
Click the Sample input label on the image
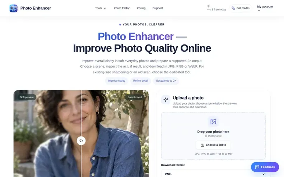[135, 97]
